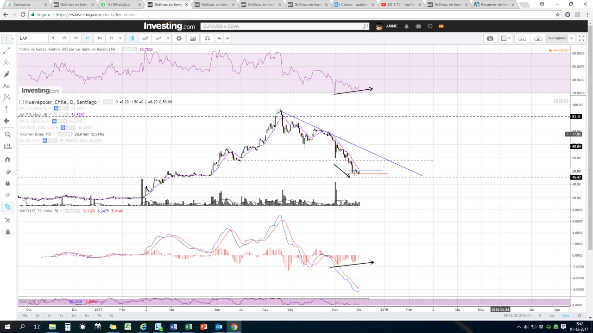Select the crosshair cursor tool
Screen dimensions: 593x333
(6, 39)
